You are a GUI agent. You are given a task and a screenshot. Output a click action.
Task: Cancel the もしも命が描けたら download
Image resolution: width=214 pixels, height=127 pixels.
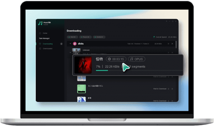pos(172,89)
